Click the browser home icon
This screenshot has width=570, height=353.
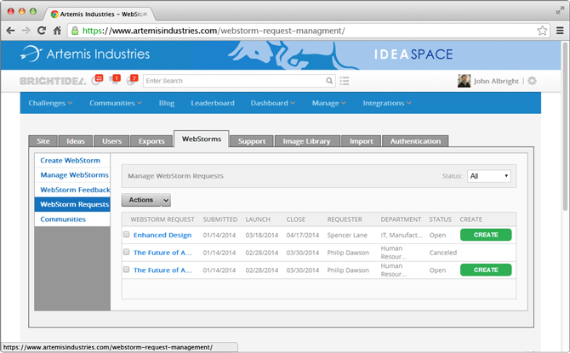point(57,31)
